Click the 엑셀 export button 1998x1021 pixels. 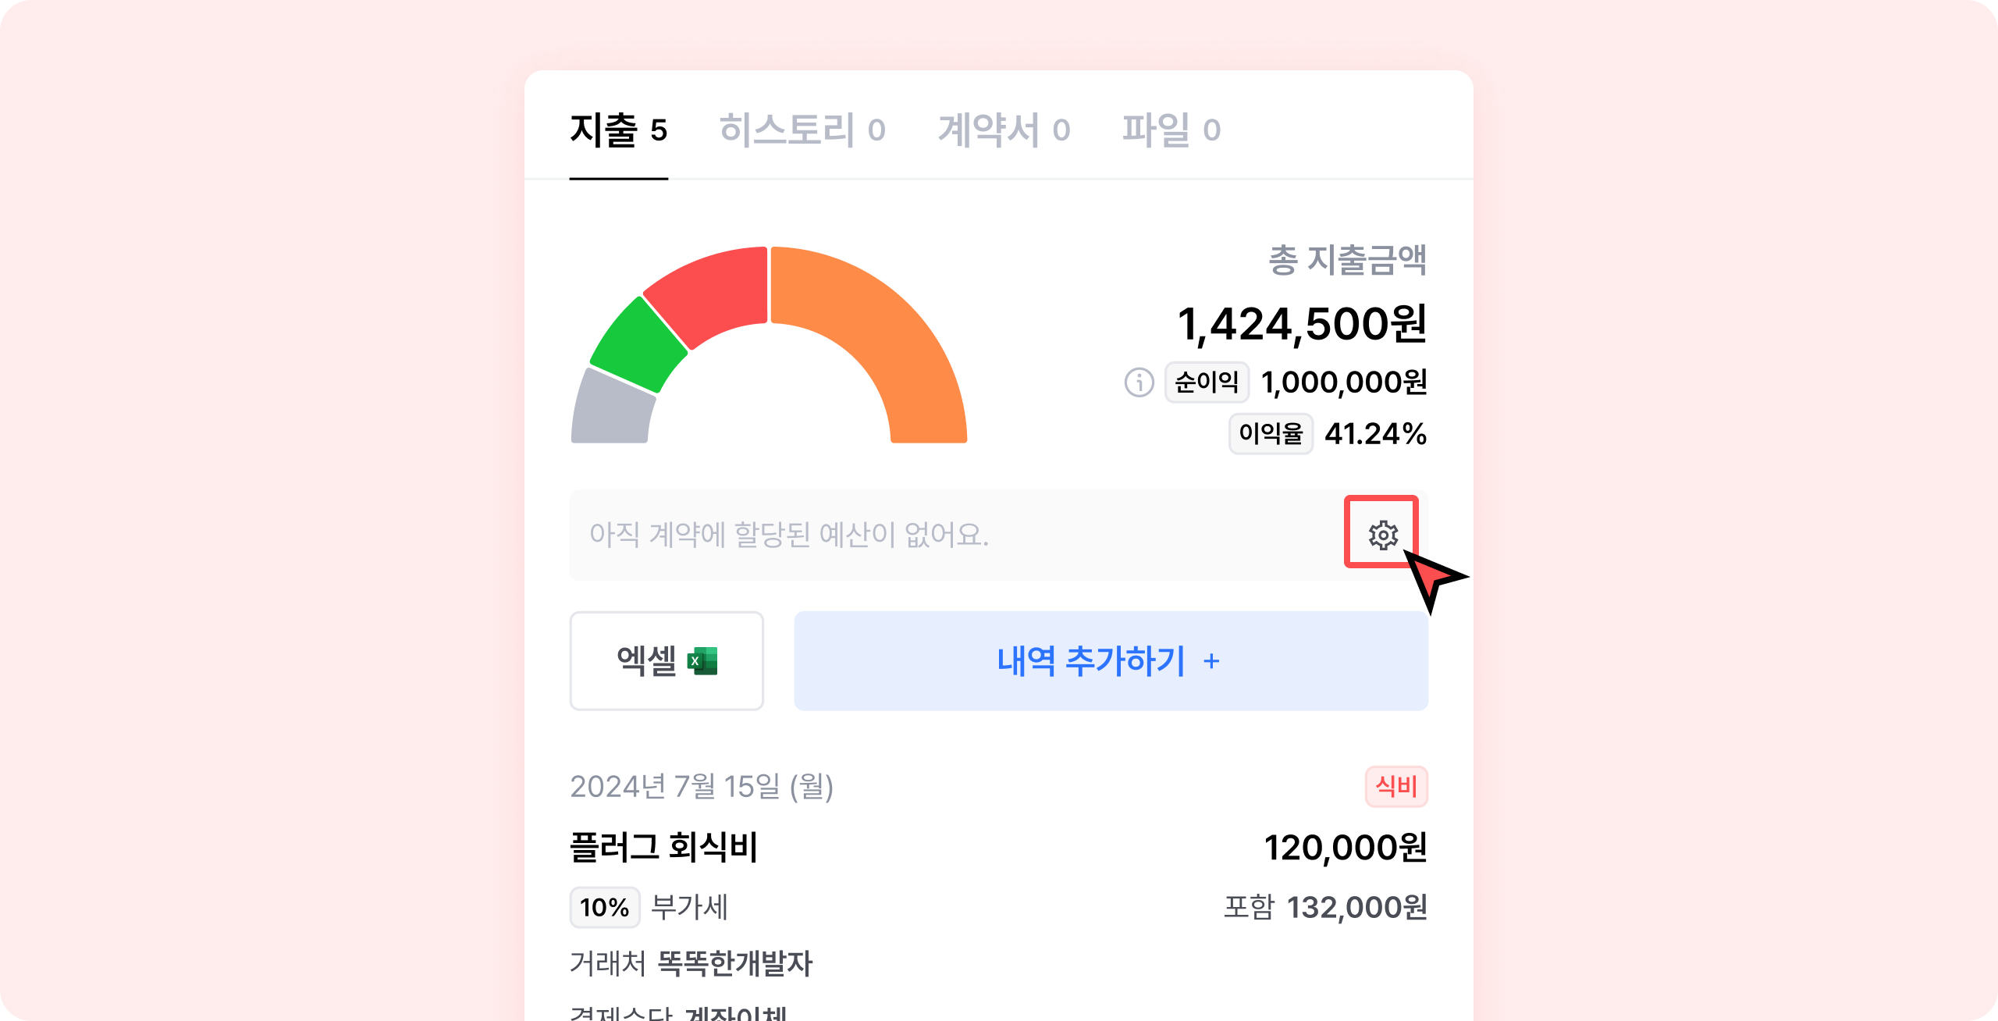tap(666, 661)
